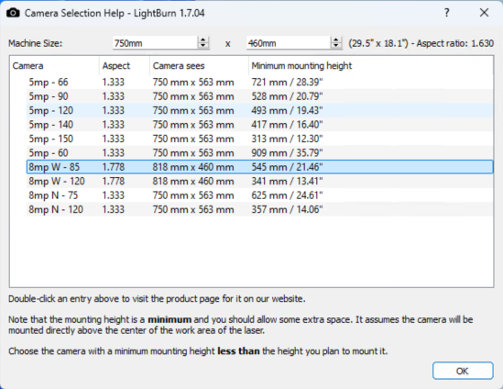The width and height of the screenshot is (503, 389).
Task: Sort by the Camera column header
Action: (55, 65)
